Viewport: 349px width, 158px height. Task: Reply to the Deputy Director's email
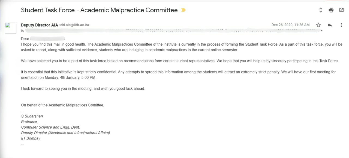click(330, 25)
